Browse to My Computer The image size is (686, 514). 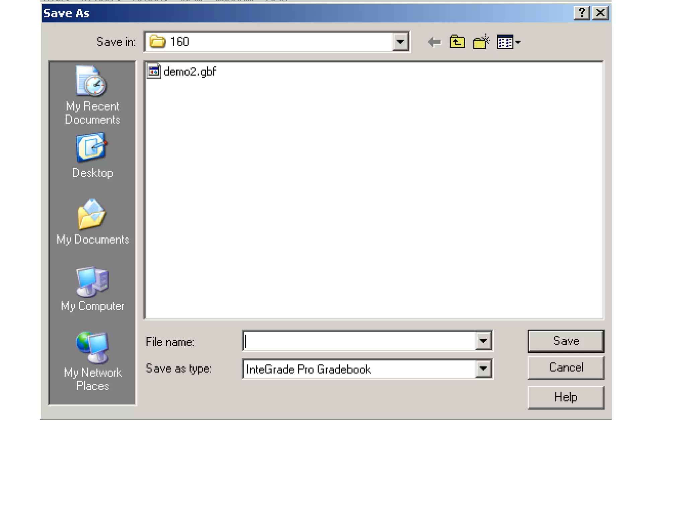(x=92, y=289)
